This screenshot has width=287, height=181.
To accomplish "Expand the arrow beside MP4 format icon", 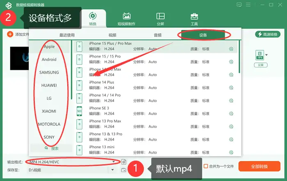I will coord(266,55).
